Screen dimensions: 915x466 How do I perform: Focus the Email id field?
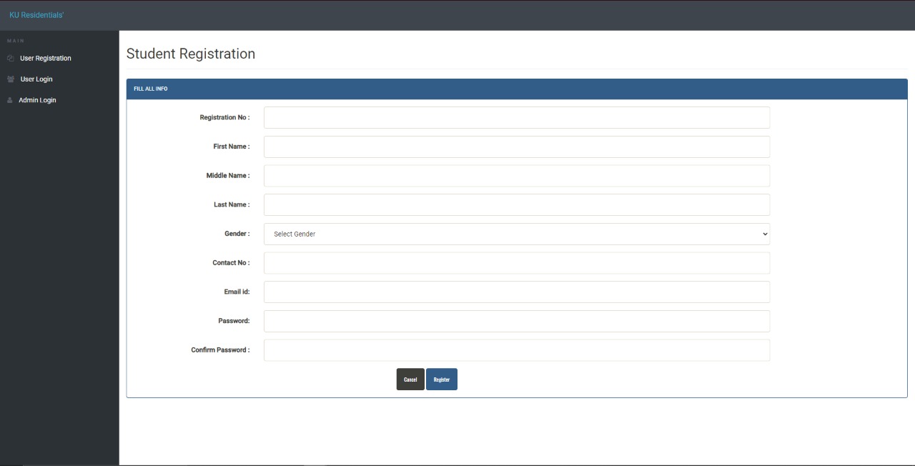tap(516, 292)
